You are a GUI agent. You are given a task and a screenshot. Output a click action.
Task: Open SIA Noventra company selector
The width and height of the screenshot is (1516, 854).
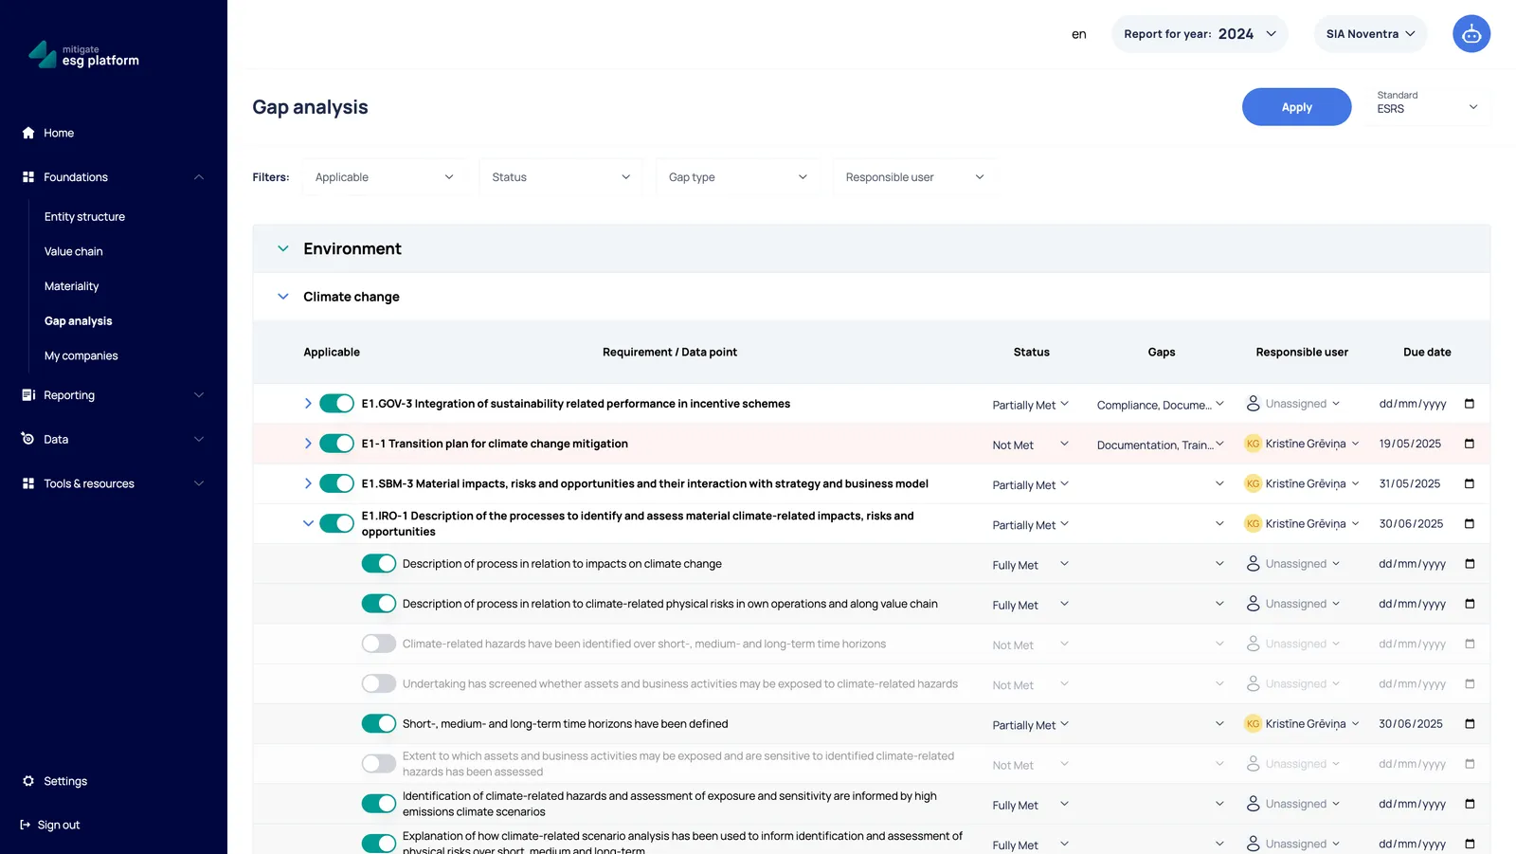pyautogui.click(x=1370, y=34)
